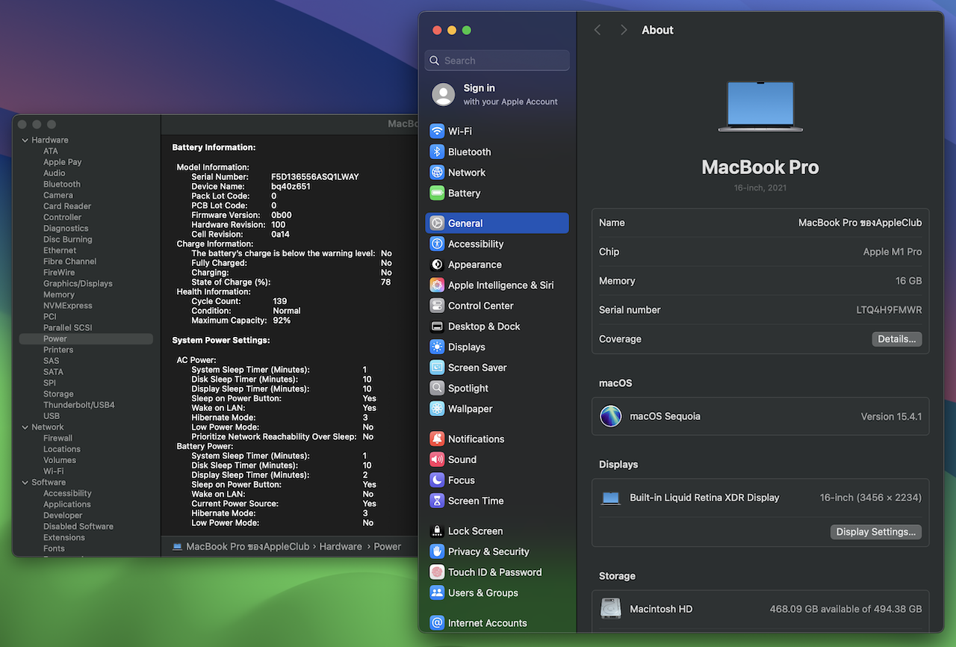Click the macOS Sequoia logo icon
This screenshot has width=956, height=647.
tap(611, 416)
